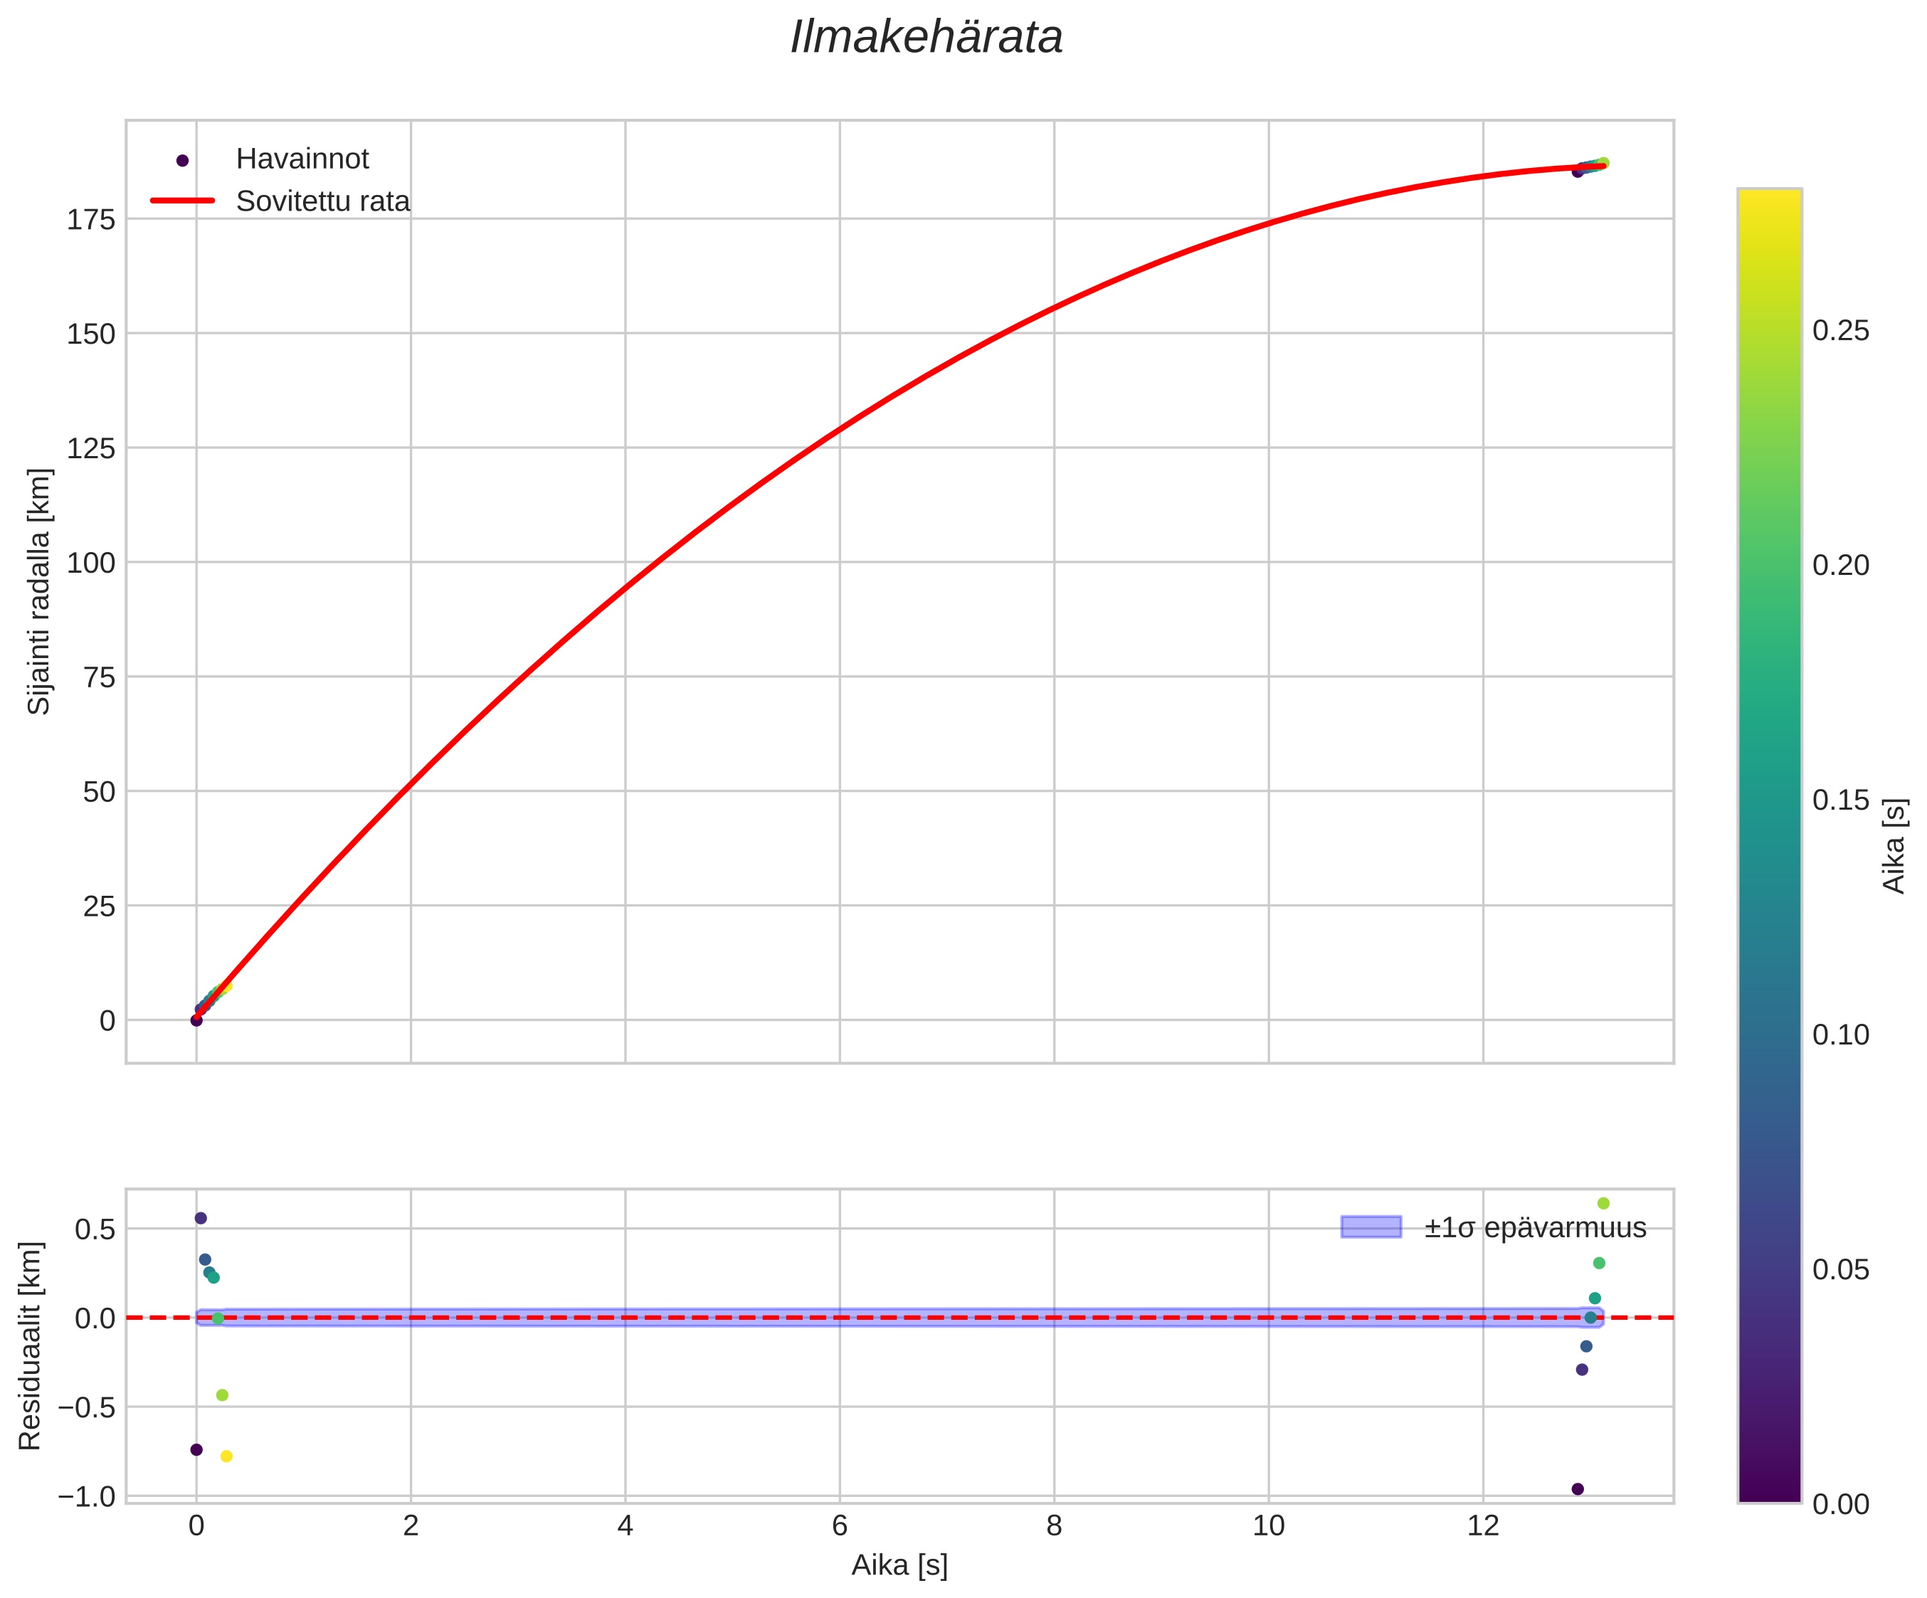This screenshot has height=1598, width=1927.
Task: Click the highest green residual near 13 s
Action: pyautogui.click(x=1603, y=1204)
